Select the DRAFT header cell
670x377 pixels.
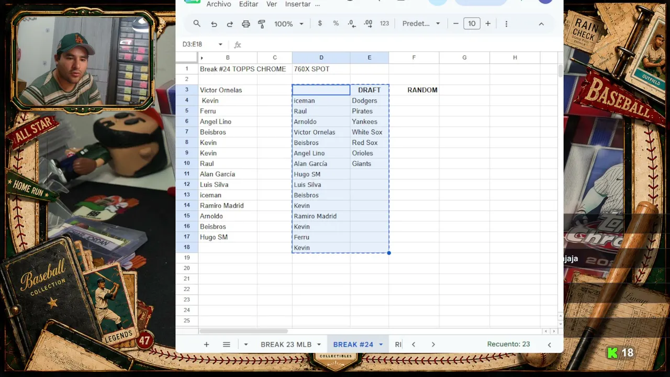coord(370,90)
